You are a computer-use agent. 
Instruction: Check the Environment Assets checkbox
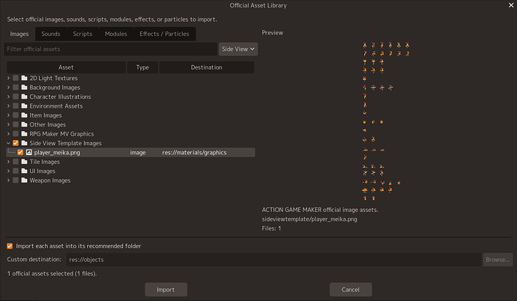(x=16, y=106)
